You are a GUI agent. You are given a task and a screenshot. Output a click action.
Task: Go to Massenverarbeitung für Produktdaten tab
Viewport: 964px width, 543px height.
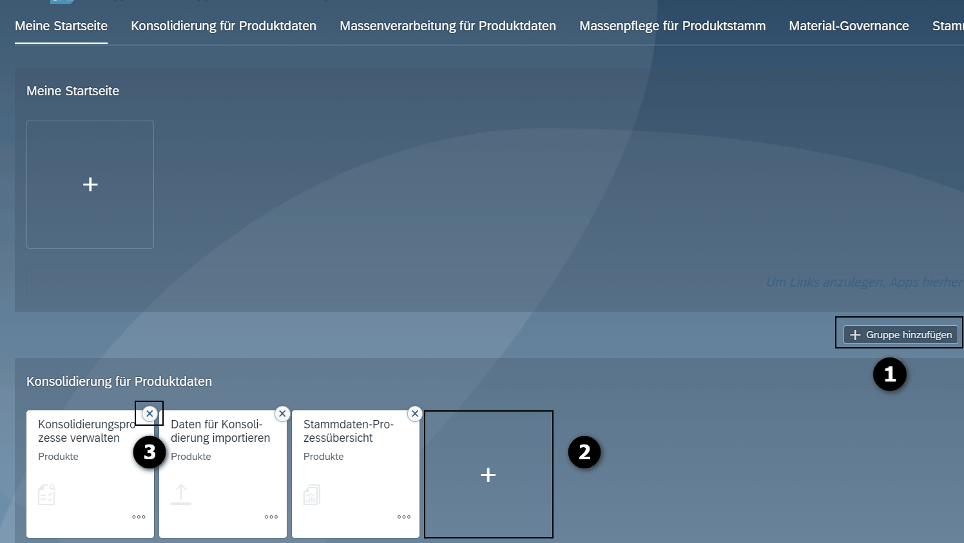pos(448,26)
